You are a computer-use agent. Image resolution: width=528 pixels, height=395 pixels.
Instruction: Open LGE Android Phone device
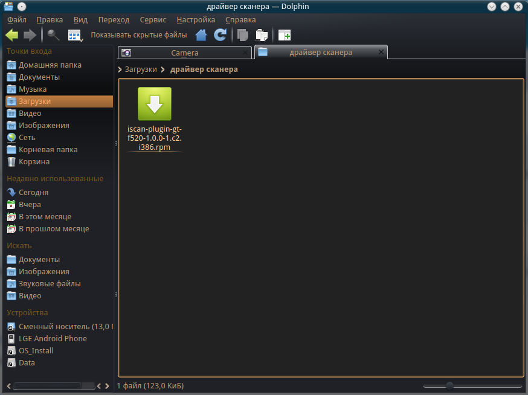pos(59,339)
